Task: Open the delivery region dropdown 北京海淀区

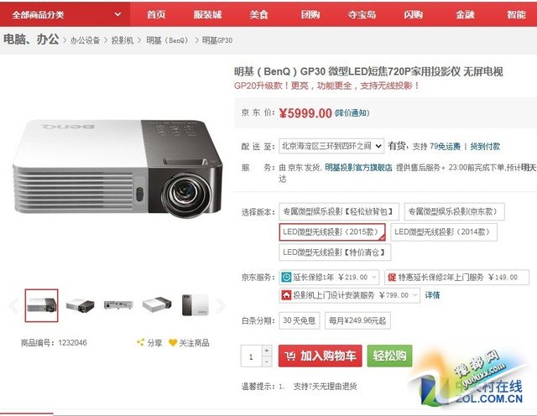Action: (331, 146)
